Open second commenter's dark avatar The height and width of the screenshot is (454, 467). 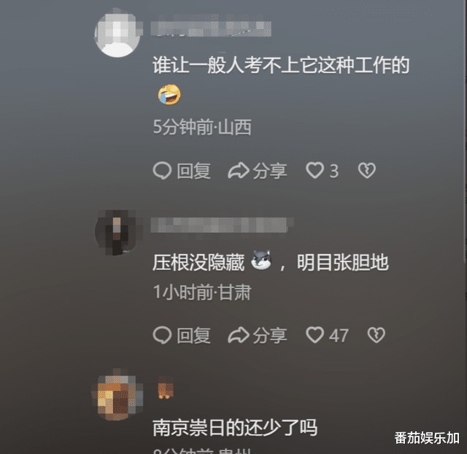pos(117,232)
